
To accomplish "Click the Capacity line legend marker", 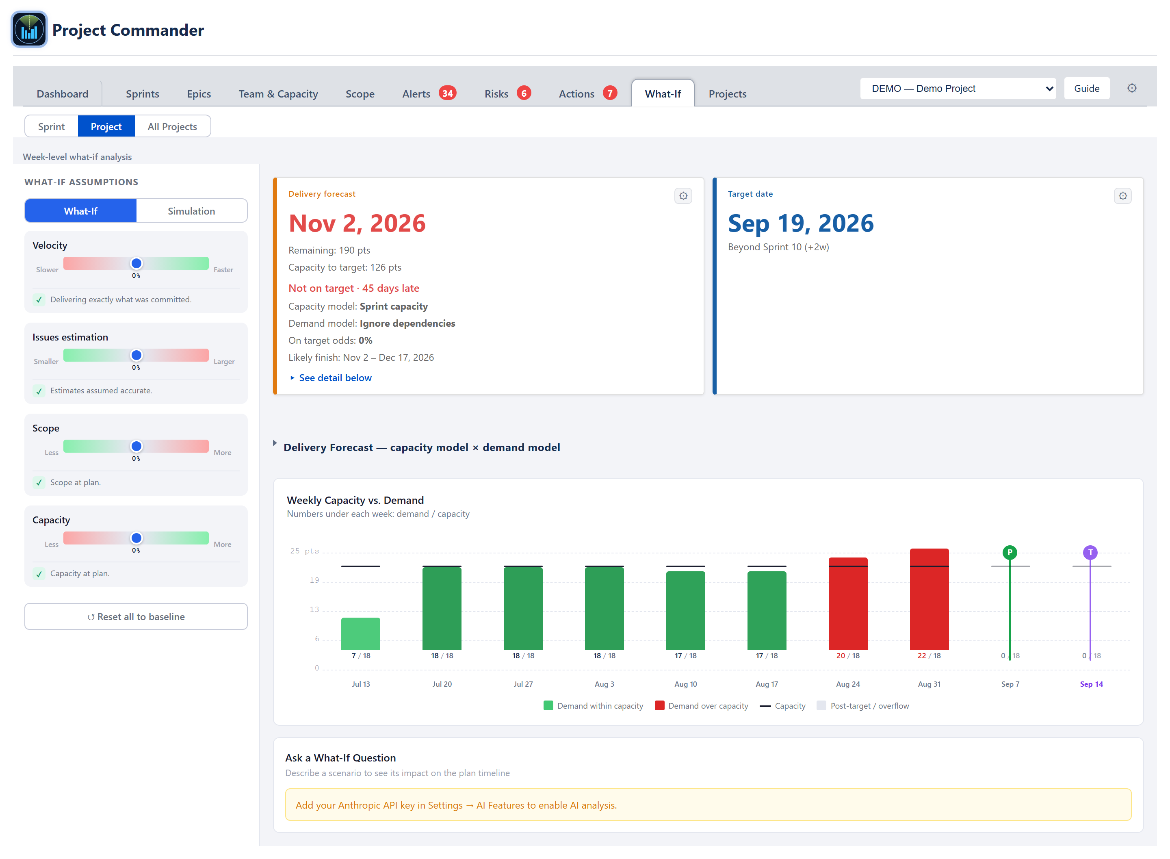I will coord(765,706).
